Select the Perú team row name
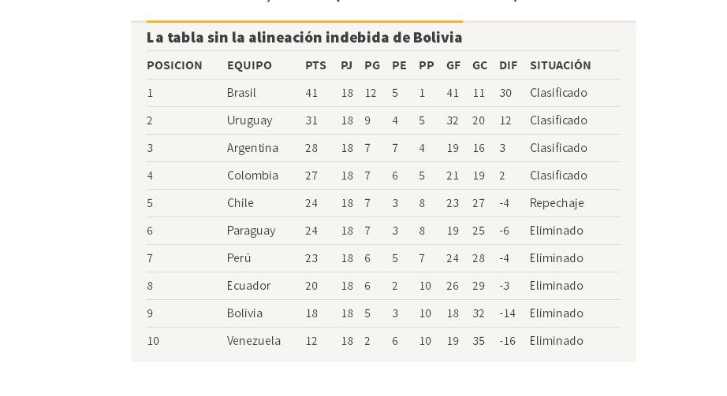Viewport: 727px width, 396px height. [239, 258]
